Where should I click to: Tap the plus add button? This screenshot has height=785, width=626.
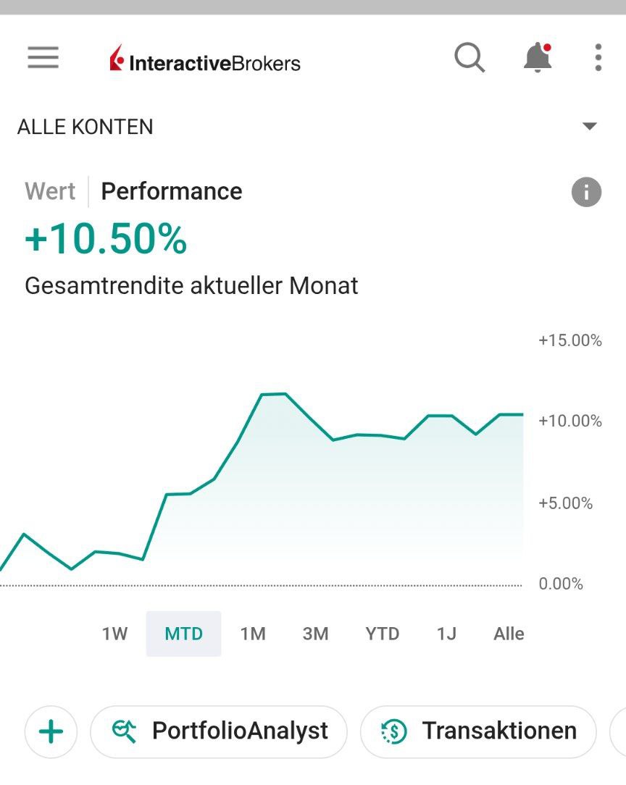coord(51,731)
